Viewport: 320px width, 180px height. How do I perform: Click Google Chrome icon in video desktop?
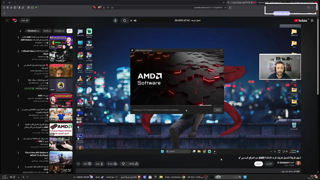pyautogui.click(x=80, y=55)
